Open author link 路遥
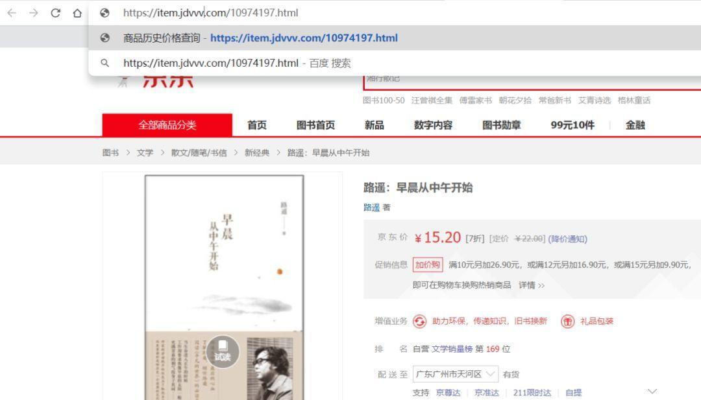The image size is (701, 400). click(371, 207)
